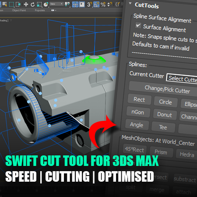This screenshot has width=197, height=197.
Task: Activate the Select and Scale tool
Action: click(39, 4)
